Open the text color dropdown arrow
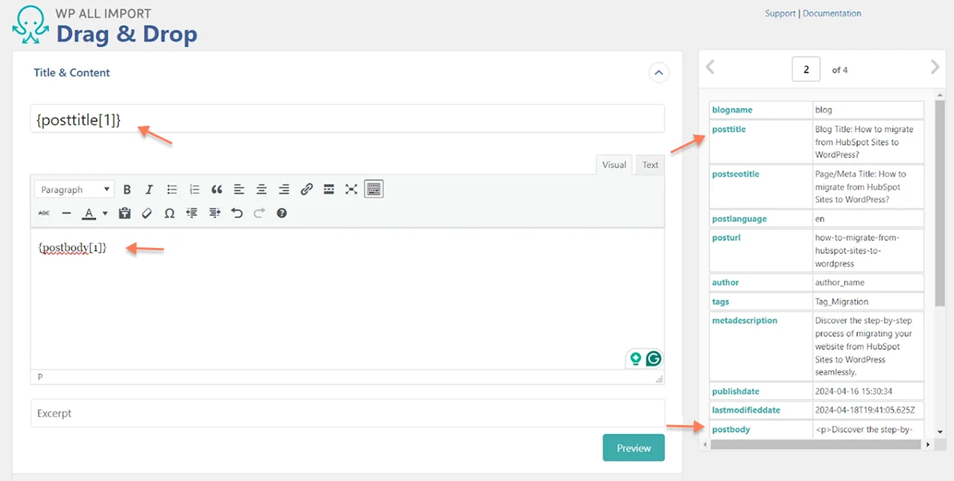This screenshot has height=481, width=954. tap(105, 213)
